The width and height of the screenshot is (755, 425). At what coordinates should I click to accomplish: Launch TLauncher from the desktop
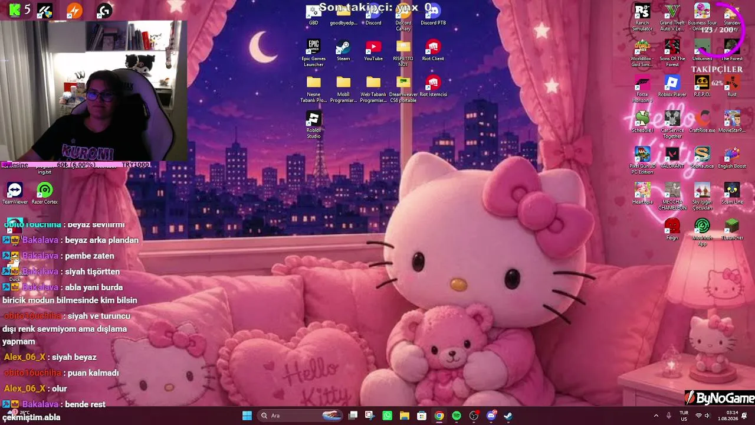pos(732,230)
